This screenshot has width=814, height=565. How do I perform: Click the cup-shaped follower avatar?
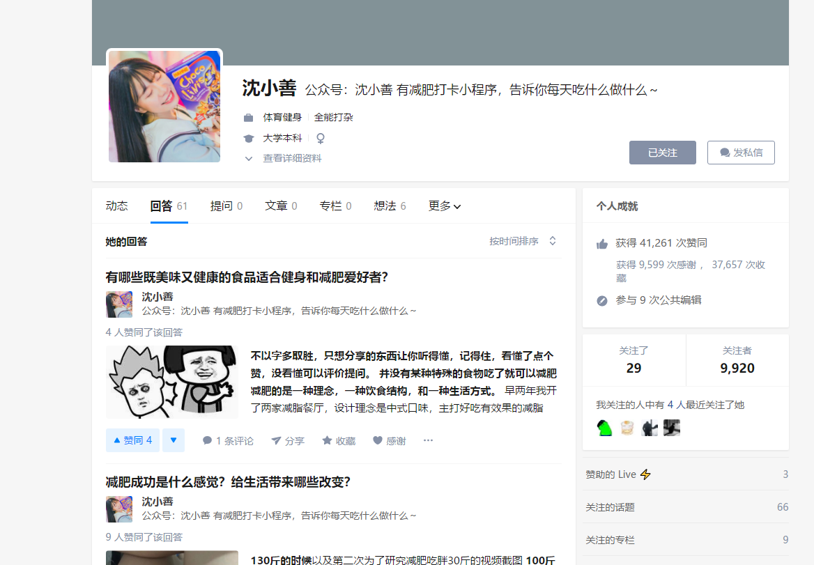(x=627, y=428)
